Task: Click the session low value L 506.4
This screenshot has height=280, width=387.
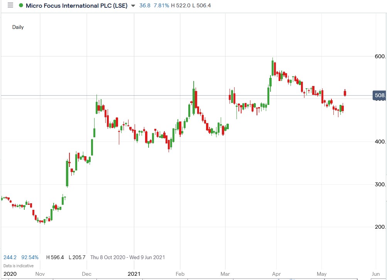Action: click(x=201, y=5)
